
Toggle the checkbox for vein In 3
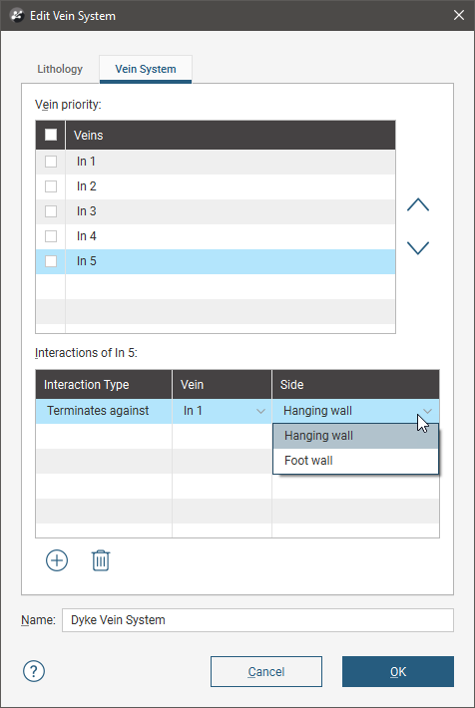tap(51, 211)
